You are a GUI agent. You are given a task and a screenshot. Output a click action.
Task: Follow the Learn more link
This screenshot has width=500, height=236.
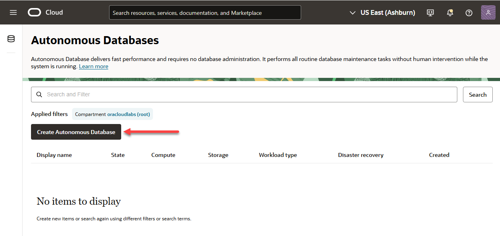(x=93, y=66)
